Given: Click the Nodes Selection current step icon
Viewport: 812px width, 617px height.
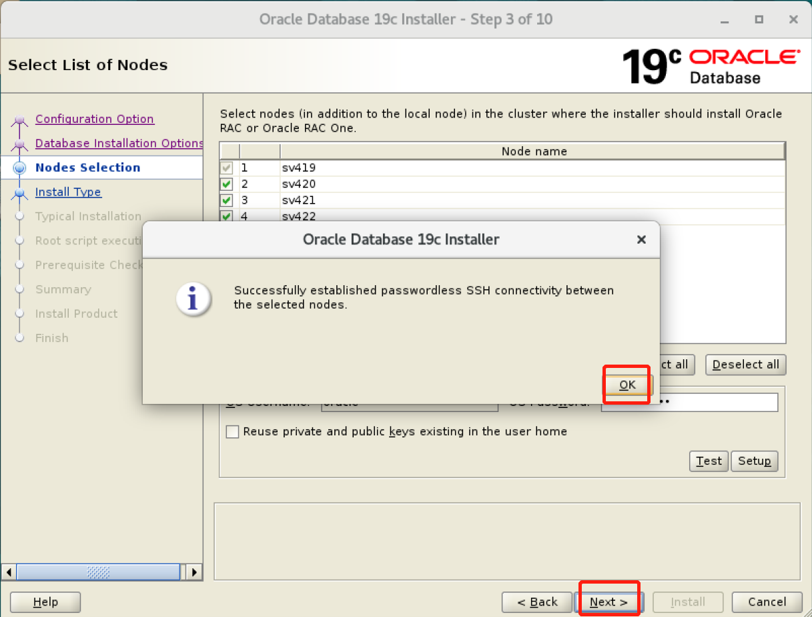Looking at the screenshot, I should coord(20,168).
